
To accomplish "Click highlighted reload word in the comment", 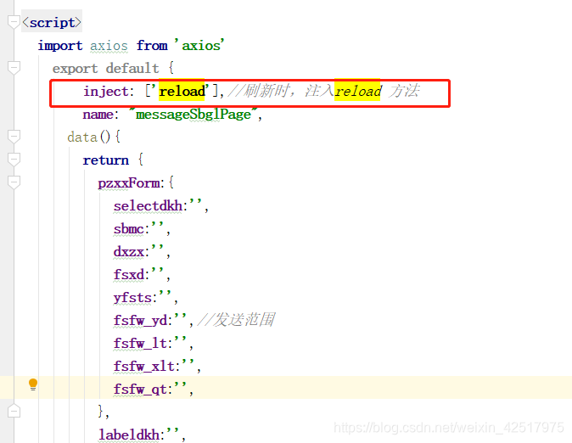I will click(x=358, y=91).
